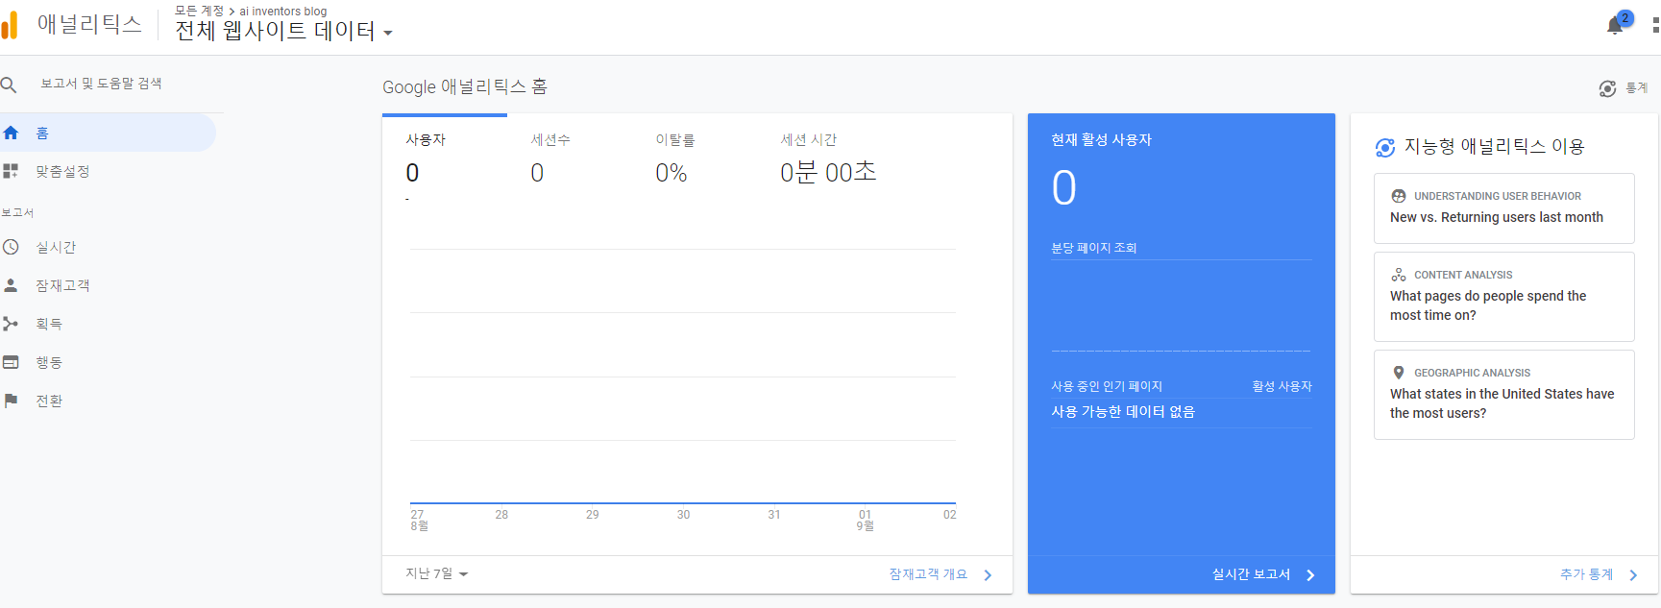Expand the 획득 reports section

(108, 324)
